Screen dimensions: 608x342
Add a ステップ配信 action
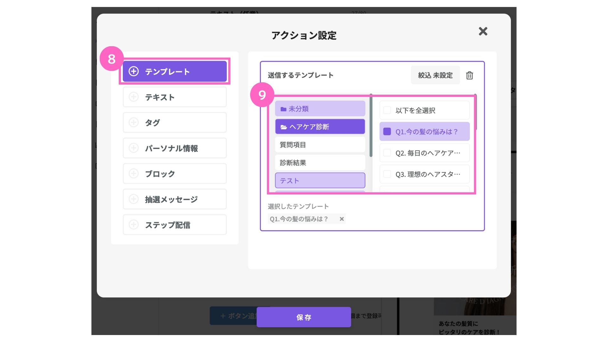pos(175,225)
